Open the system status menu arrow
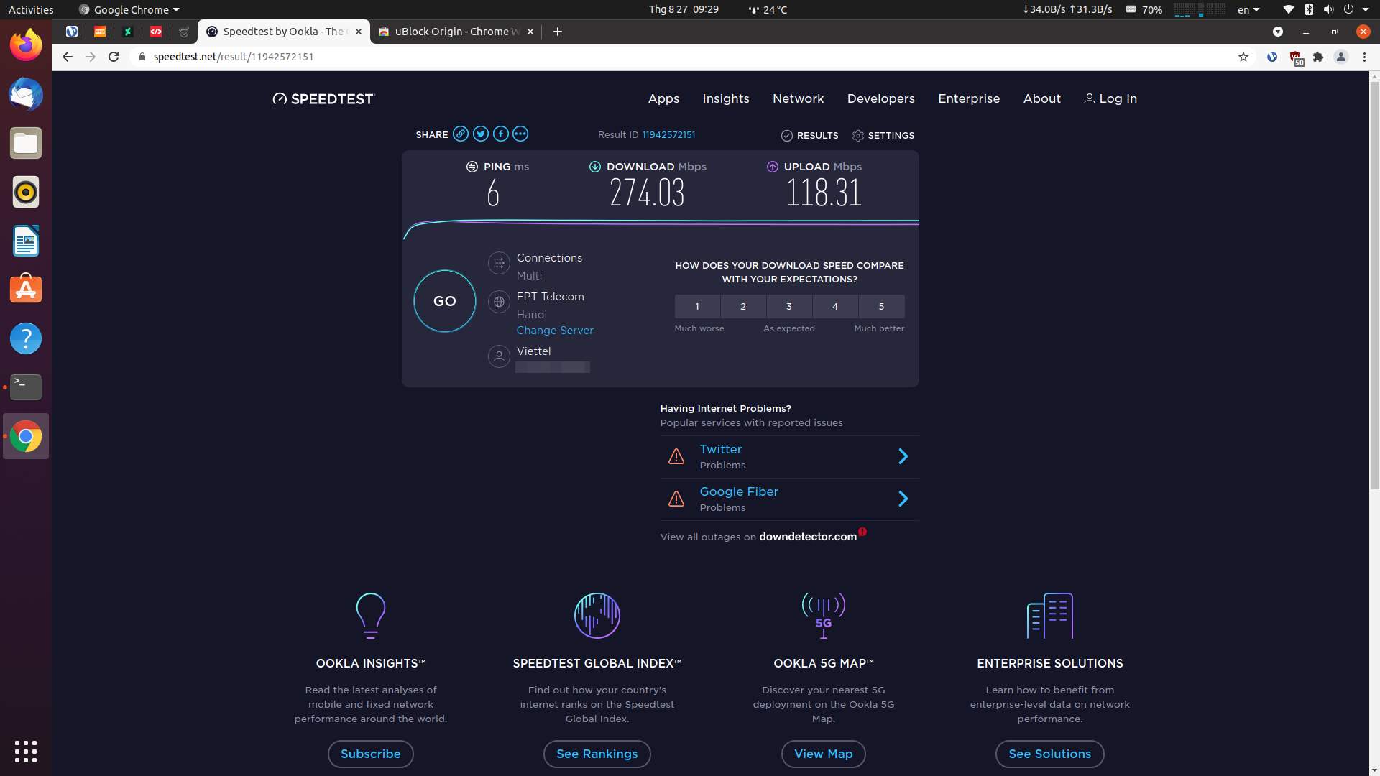Viewport: 1380px width, 776px height. [1366, 10]
